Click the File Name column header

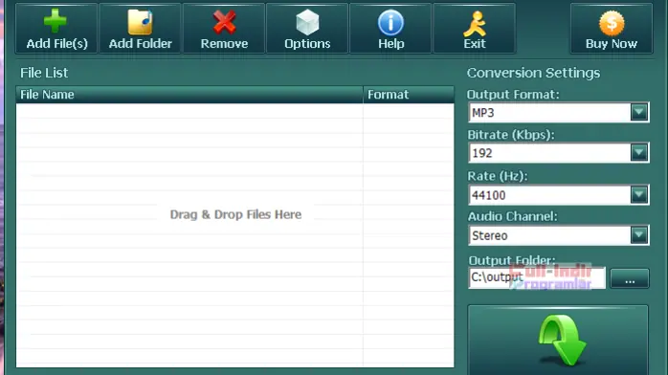[x=189, y=95]
